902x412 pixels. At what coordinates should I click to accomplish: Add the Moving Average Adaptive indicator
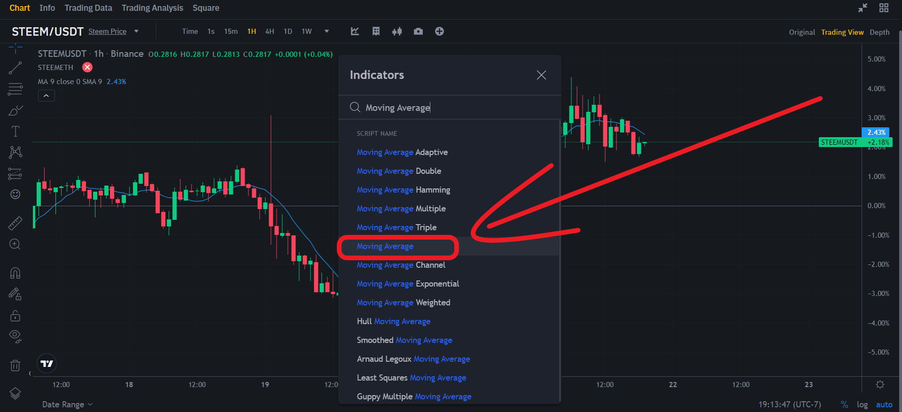tap(402, 152)
